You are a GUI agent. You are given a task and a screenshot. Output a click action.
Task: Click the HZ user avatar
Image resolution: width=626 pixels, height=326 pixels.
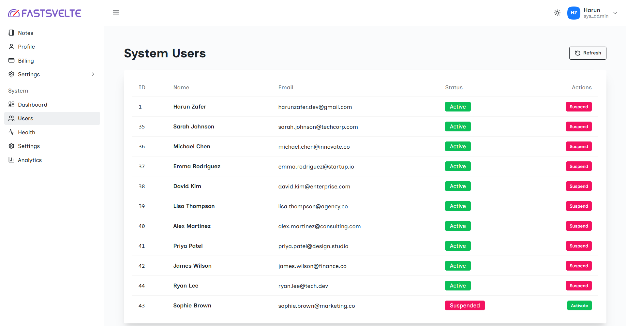574,13
